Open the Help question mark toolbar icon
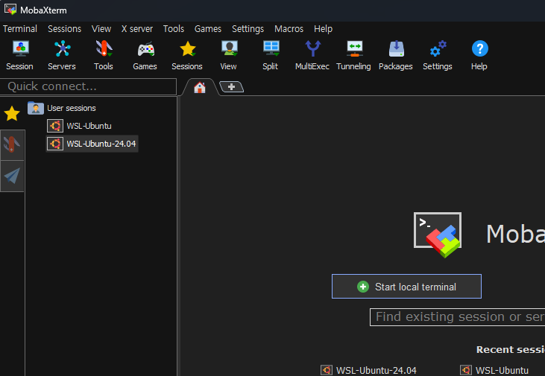The image size is (545, 376). [479, 56]
